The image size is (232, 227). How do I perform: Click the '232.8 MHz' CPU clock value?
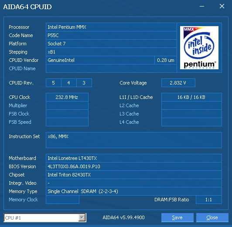coord(67,97)
